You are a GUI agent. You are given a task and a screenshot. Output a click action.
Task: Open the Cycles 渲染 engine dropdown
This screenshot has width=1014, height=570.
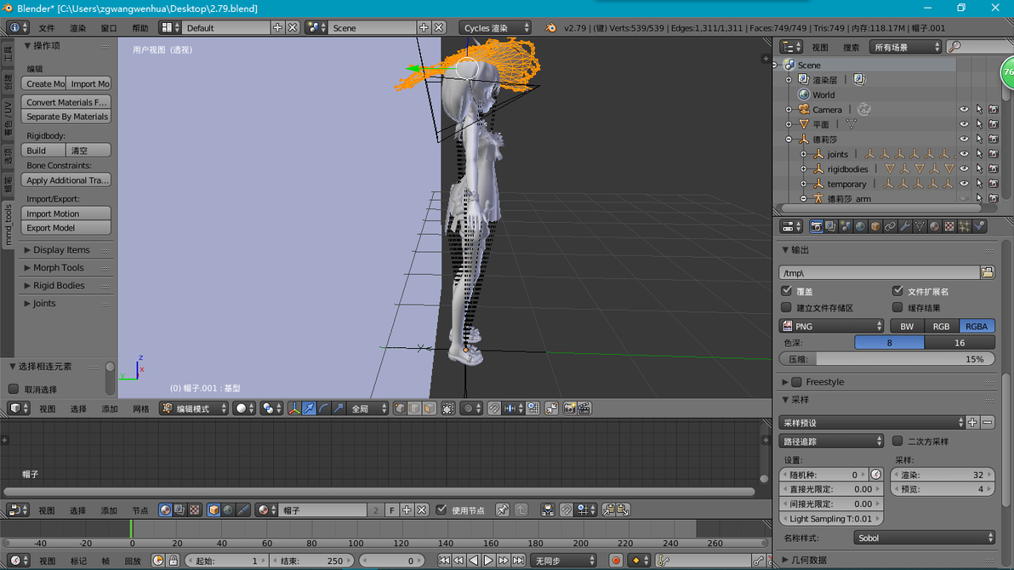tap(495, 28)
